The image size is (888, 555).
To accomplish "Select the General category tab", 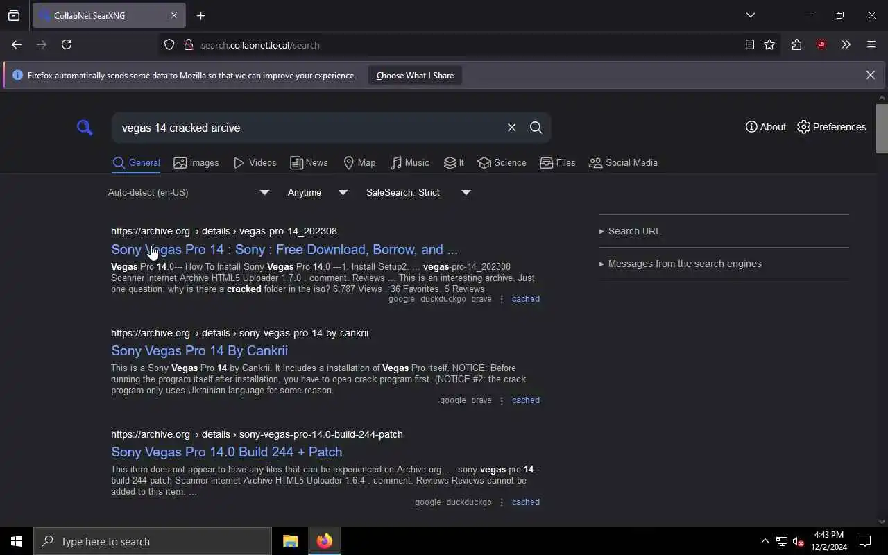I will (136, 162).
